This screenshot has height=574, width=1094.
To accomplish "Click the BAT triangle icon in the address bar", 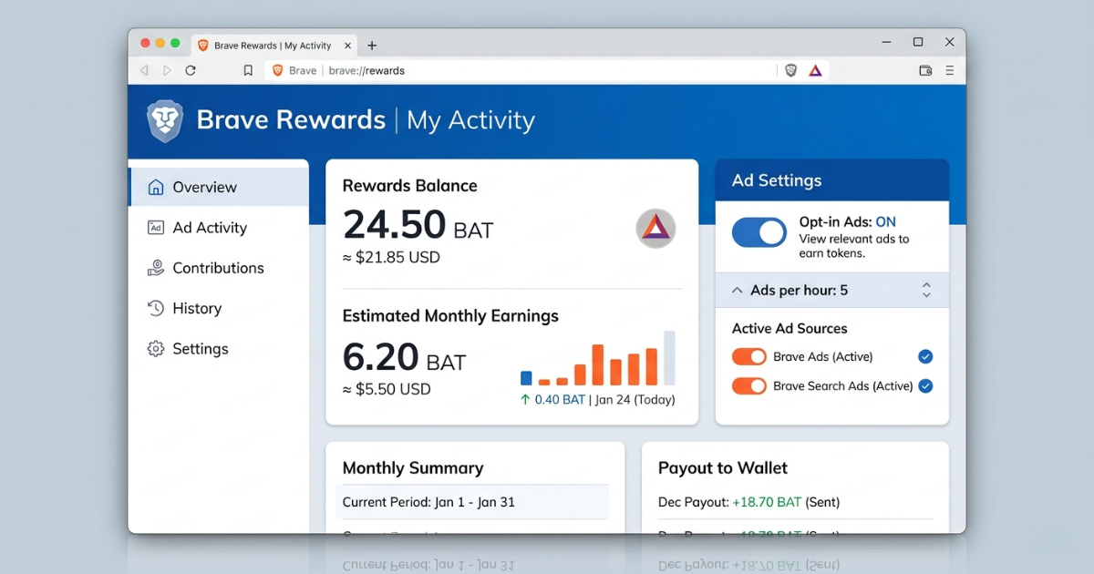I will 815,69.
